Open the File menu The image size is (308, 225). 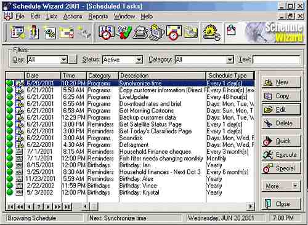click(x=20, y=16)
